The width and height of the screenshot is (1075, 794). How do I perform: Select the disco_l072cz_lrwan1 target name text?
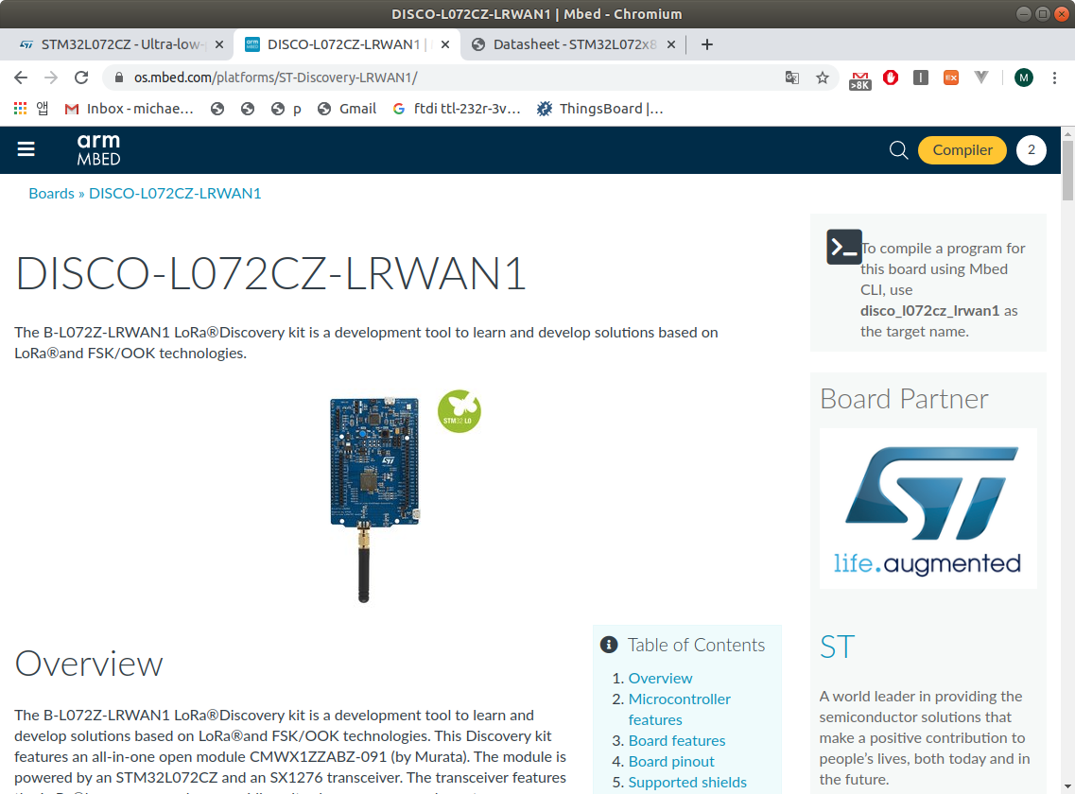[x=929, y=311]
